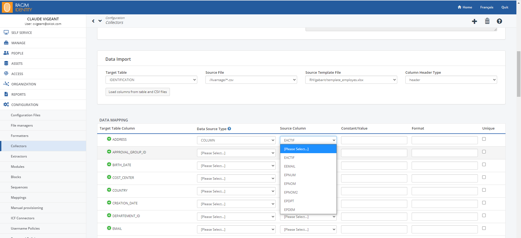Check Unique box for BIRTH_DATE row
The width and height of the screenshot is (521, 238).
click(484, 165)
